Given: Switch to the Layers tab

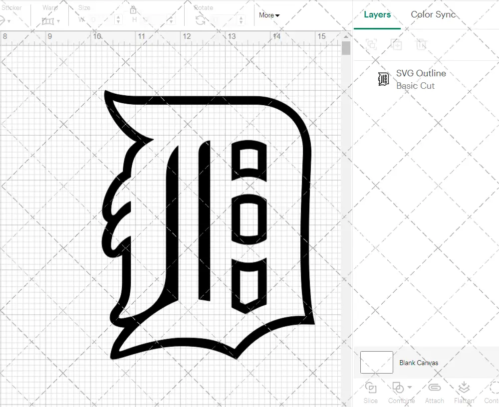Looking at the screenshot, I should [377, 14].
